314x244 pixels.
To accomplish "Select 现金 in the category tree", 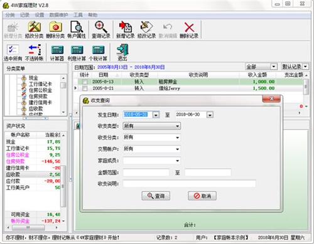I will pyautogui.click(x=33, y=78).
